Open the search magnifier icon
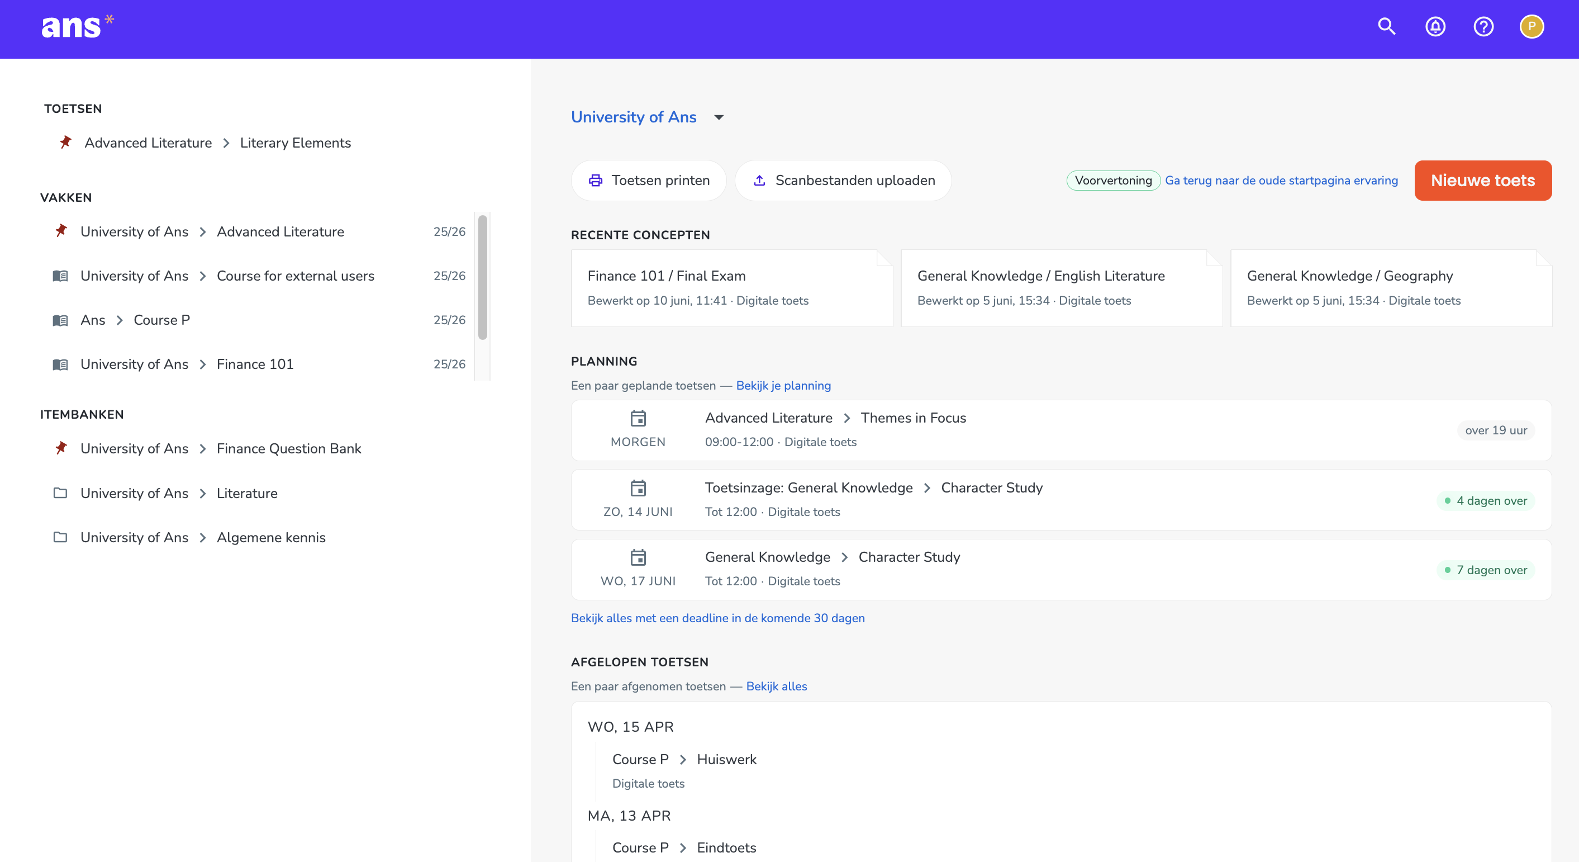Viewport: 1579px width, 862px height. point(1387,26)
